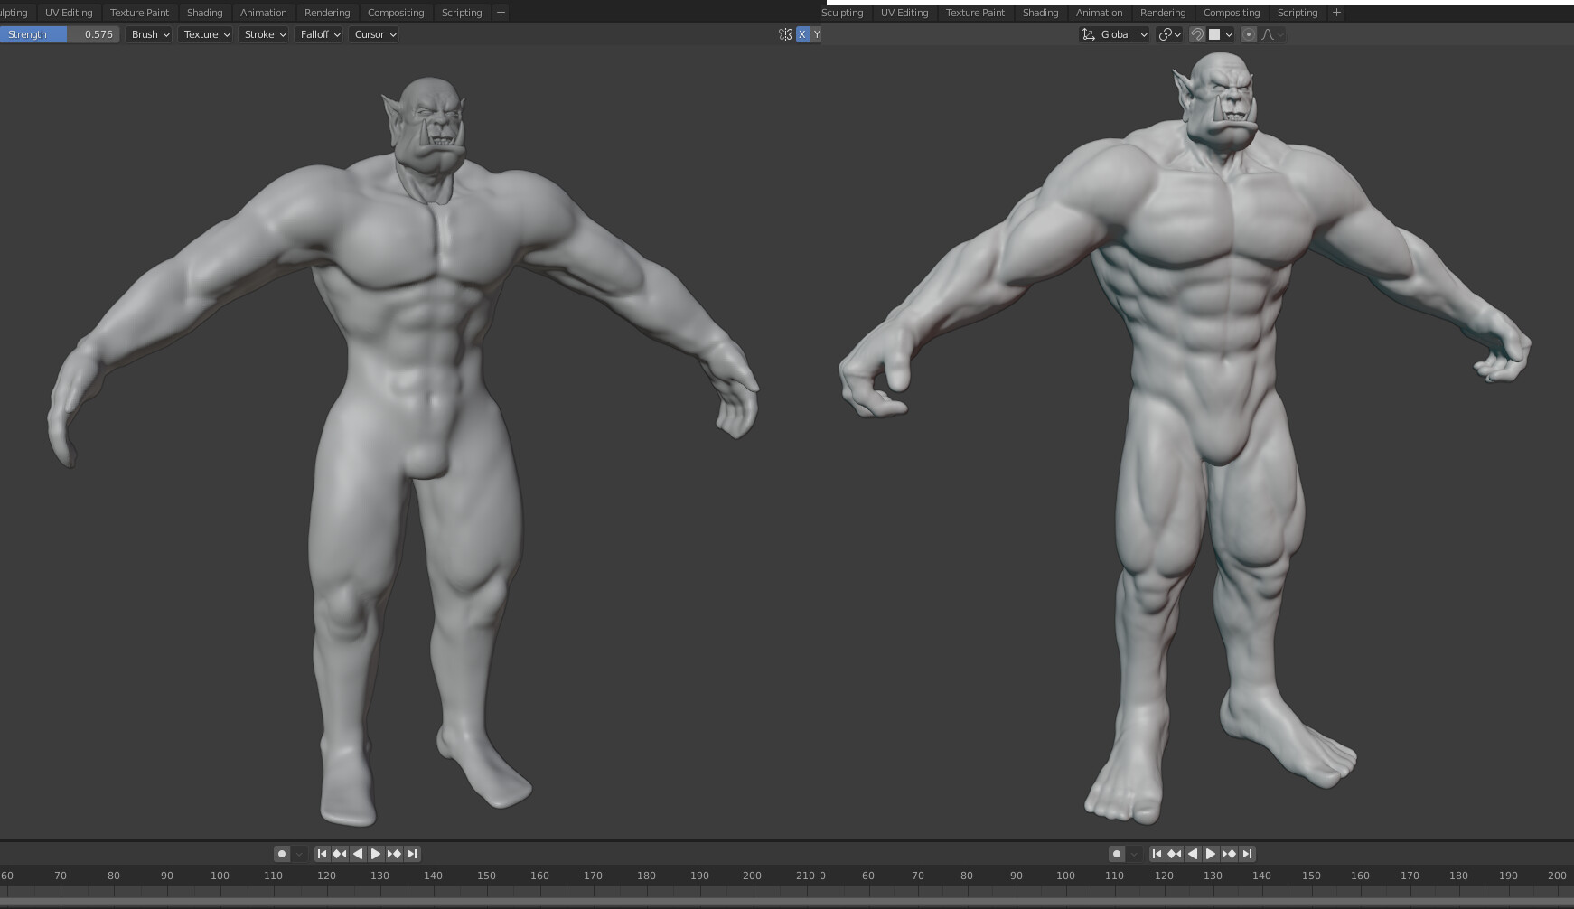Open the Texture dropdown in left window
1574x909 pixels.
coord(206,34)
